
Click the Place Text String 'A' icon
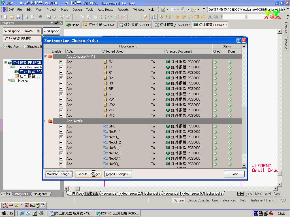210,17
